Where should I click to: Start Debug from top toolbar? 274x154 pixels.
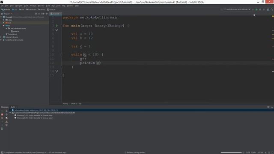[260, 9]
